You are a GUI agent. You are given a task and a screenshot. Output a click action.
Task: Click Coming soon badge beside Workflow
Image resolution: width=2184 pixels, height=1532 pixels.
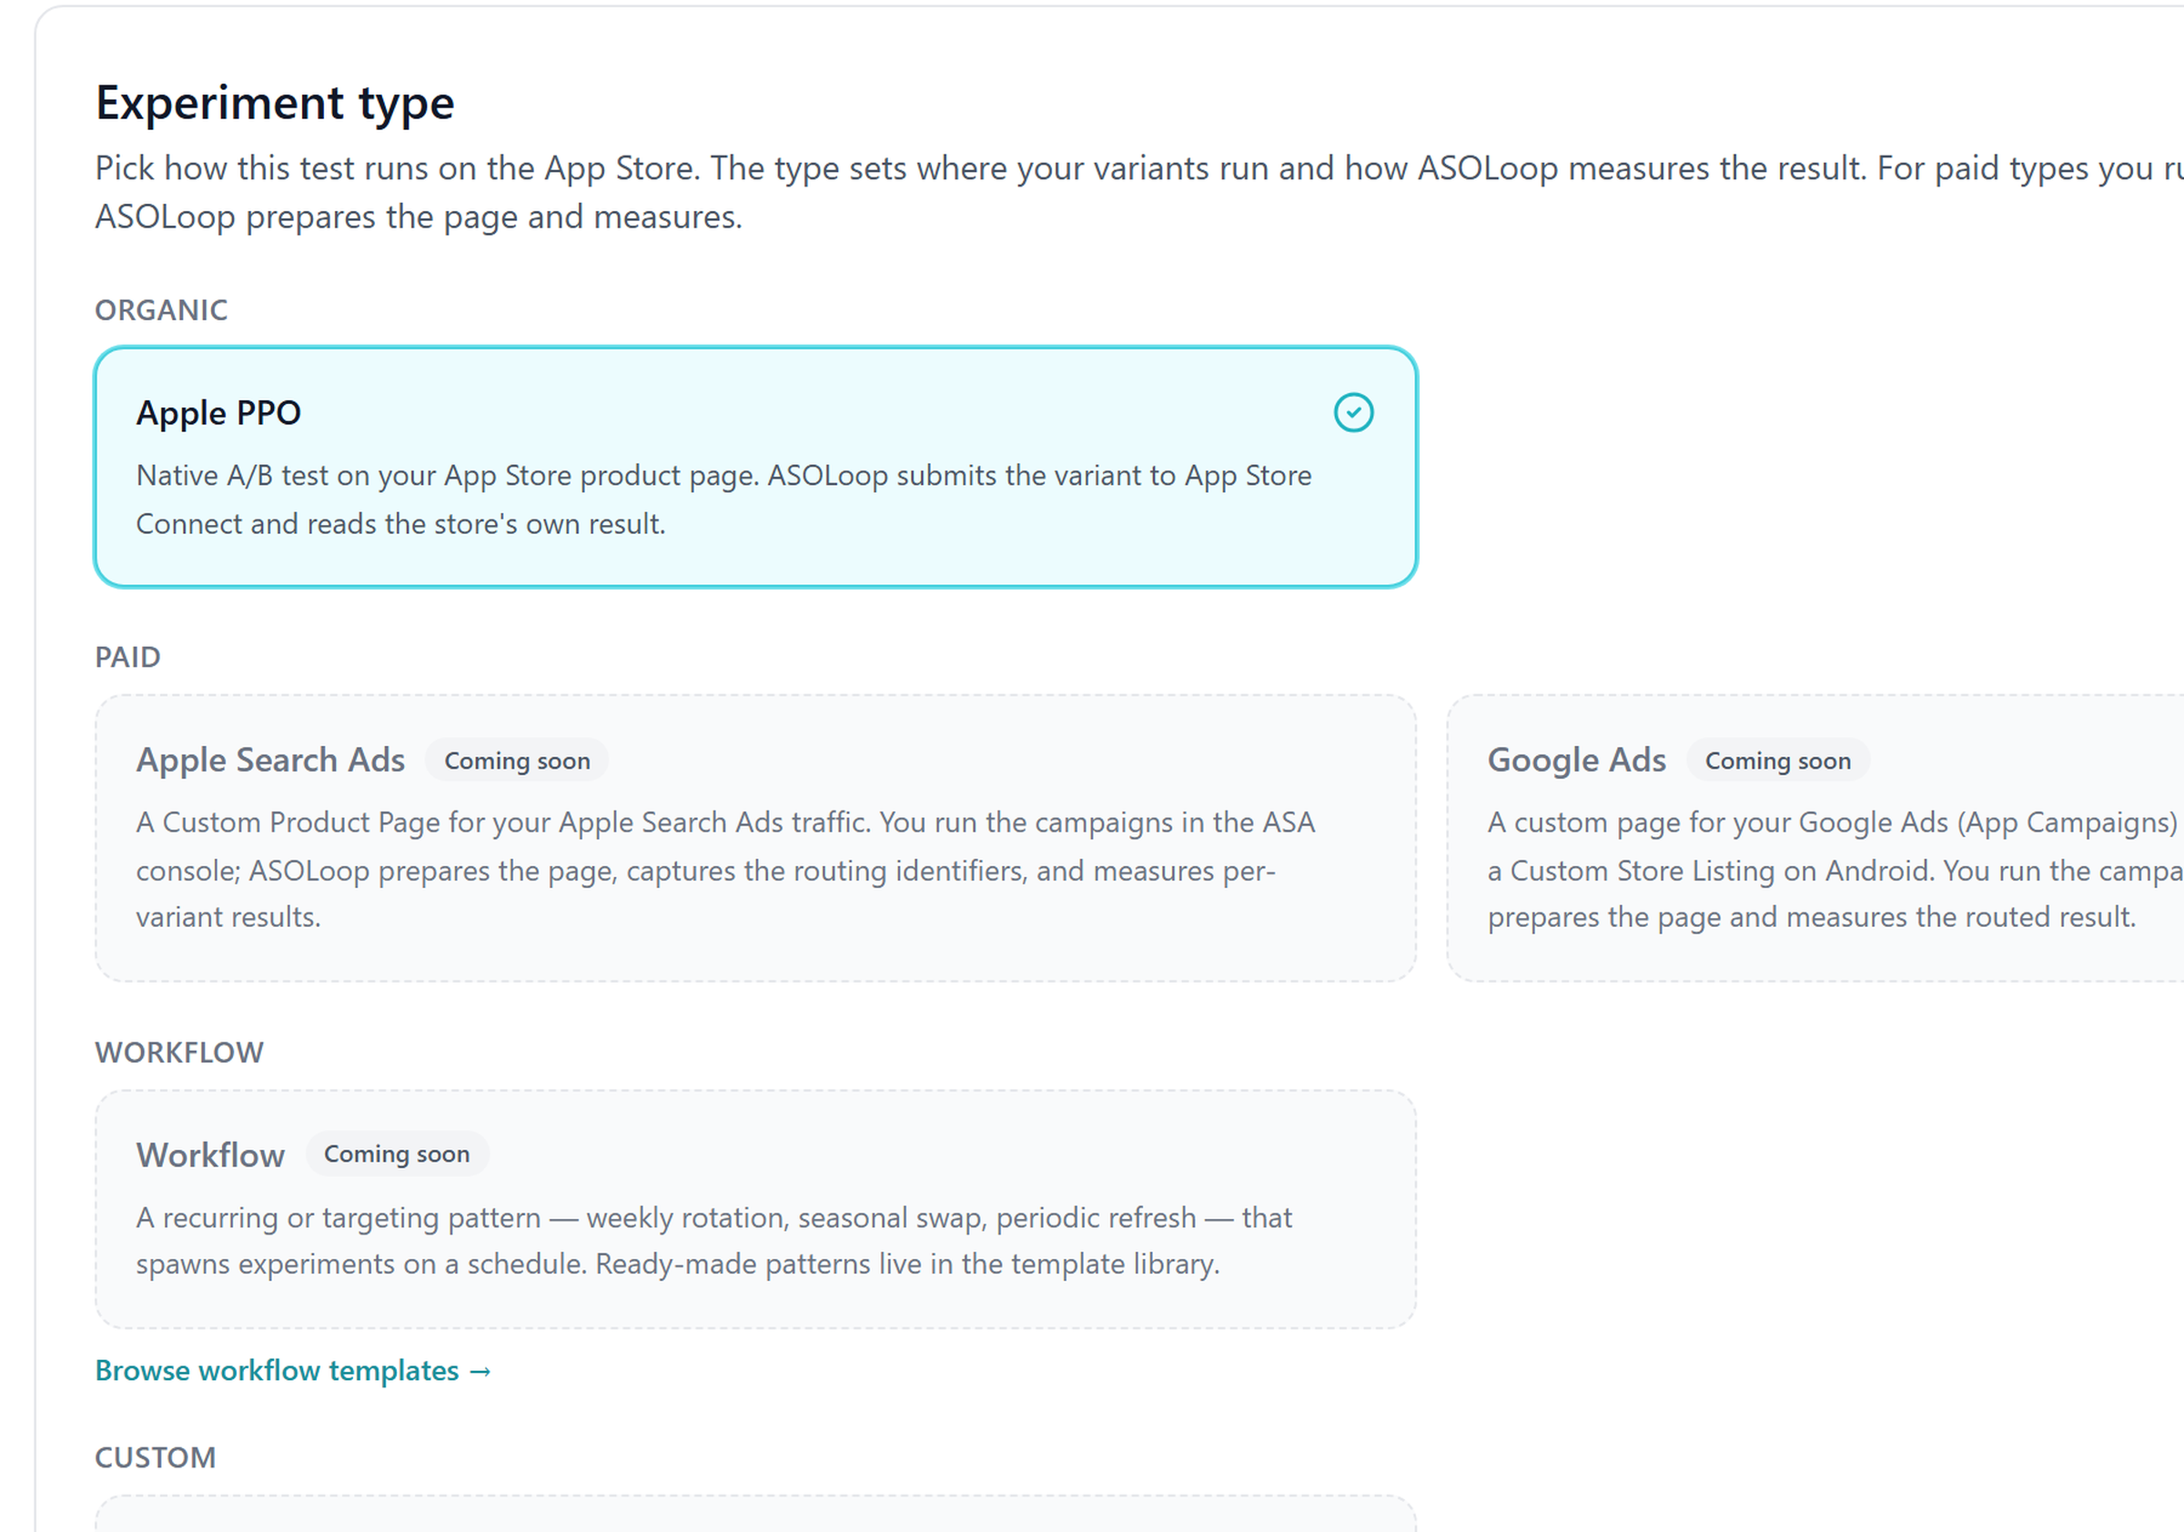[397, 1154]
